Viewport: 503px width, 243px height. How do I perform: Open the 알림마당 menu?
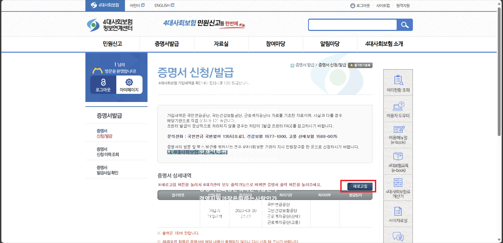330,44
